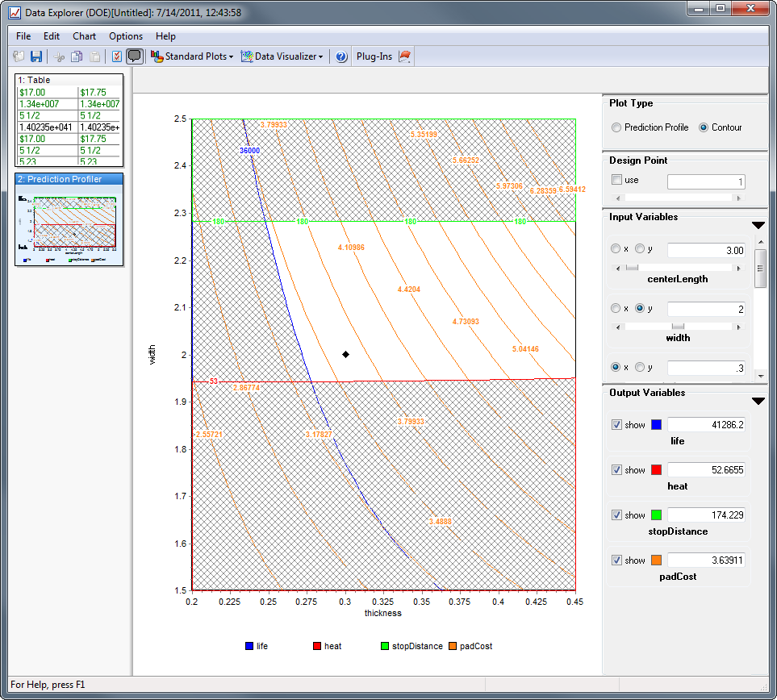Enable the Design Point use checkbox
The width and height of the screenshot is (777, 700).
(x=617, y=180)
